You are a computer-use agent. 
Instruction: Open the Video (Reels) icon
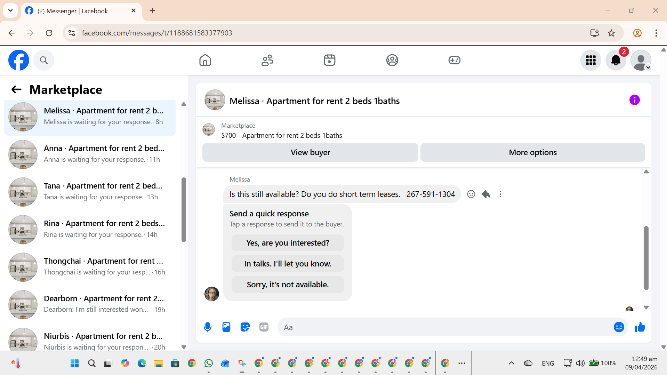pos(330,60)
